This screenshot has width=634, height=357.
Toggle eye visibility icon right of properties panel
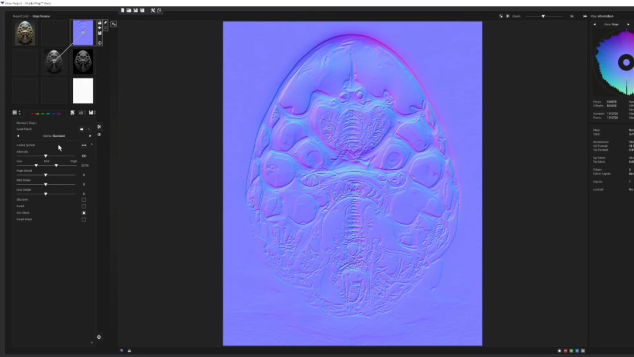coord(99,134)
